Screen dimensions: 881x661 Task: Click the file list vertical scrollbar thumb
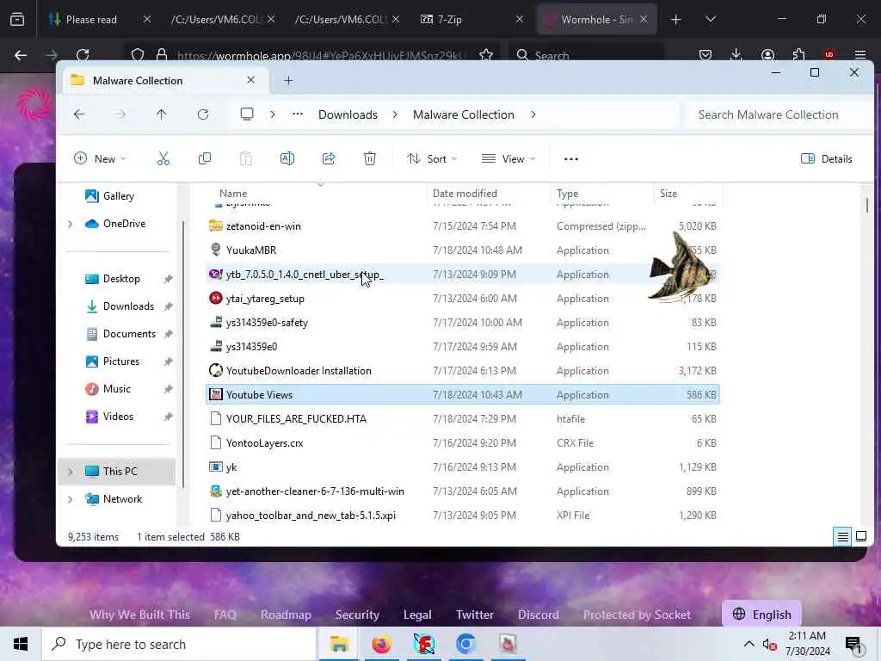click(x=867, y=205)
